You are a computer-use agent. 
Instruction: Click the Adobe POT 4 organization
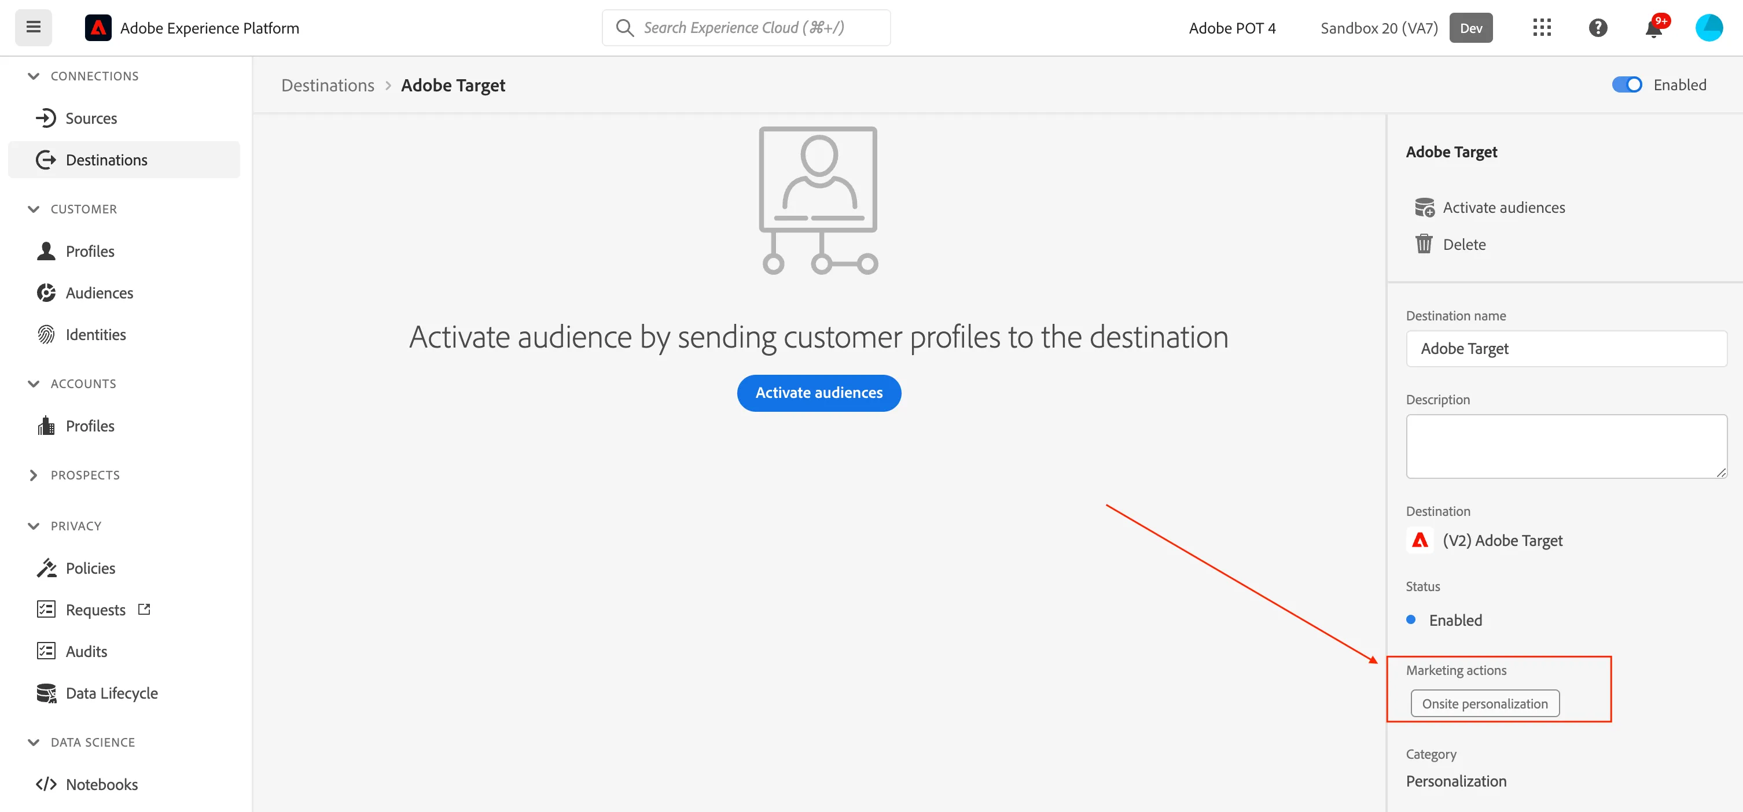[x=1232, y=28]
